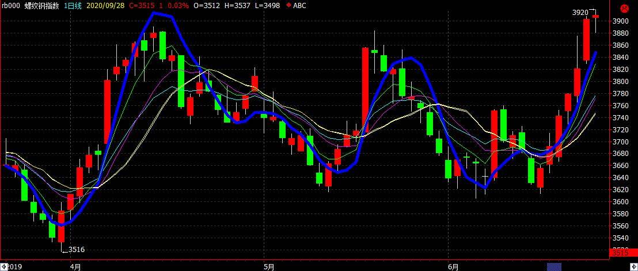Click the ABC indicator label
This screenshot has height=271, width=638.
coord(299,6)
